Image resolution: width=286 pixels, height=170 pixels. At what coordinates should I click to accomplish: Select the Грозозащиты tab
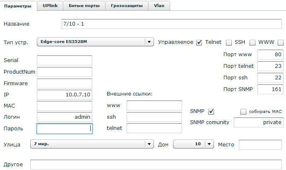pyautogui.click(x=126, y=6)
